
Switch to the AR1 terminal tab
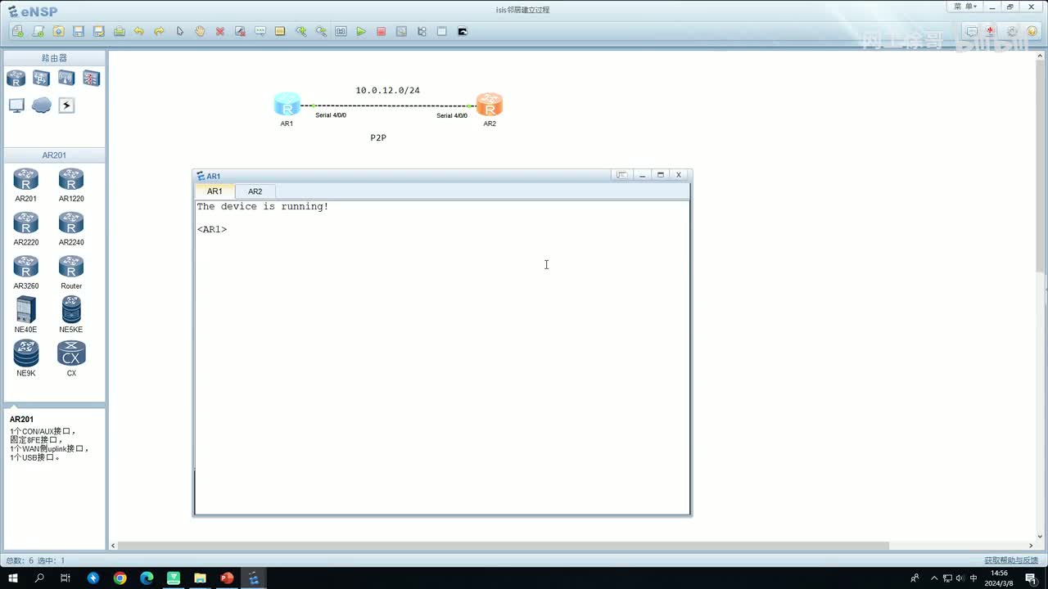[x=215, y=191]
